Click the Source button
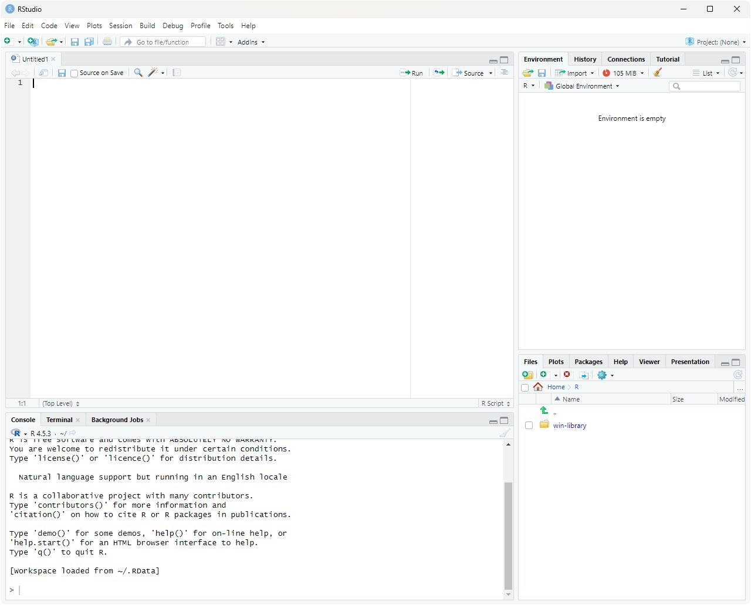 468,73
